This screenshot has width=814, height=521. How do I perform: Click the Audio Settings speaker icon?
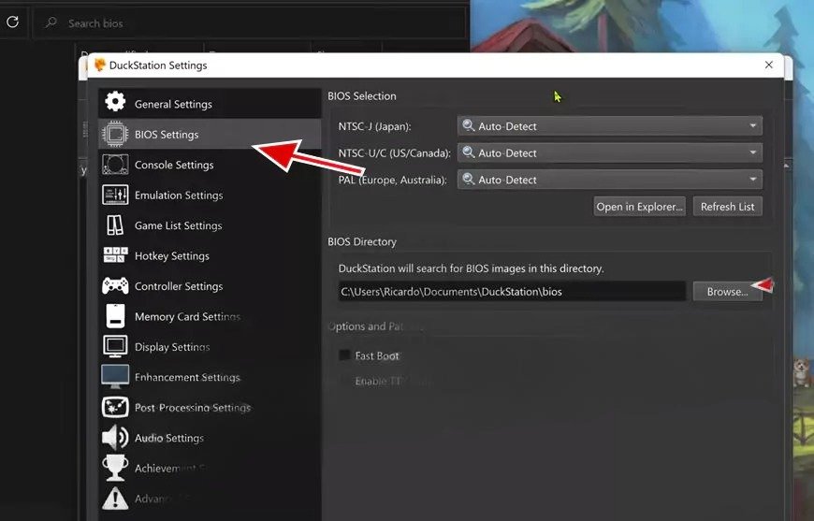click(115, 438)
